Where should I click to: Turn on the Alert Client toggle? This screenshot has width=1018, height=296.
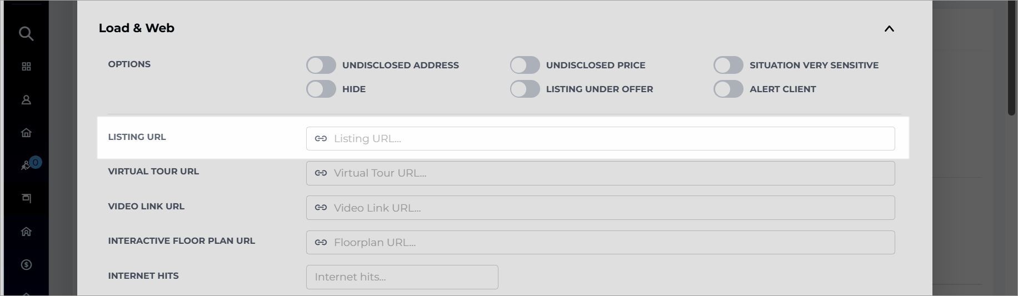pos(728,89)
